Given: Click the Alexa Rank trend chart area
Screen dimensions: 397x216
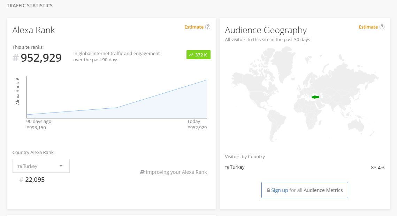Looking at the screenshot, I should coord(117,98).
